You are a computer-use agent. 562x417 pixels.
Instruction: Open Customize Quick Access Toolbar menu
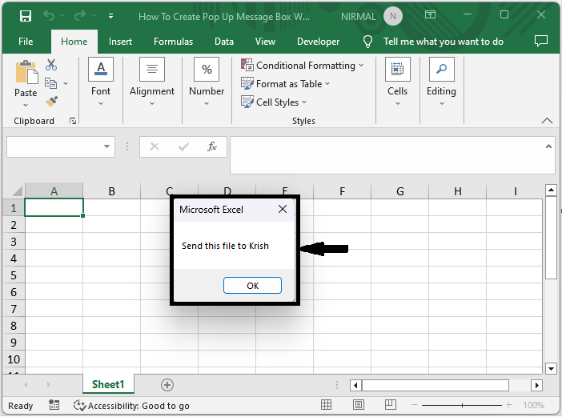[x=110, y=16]
